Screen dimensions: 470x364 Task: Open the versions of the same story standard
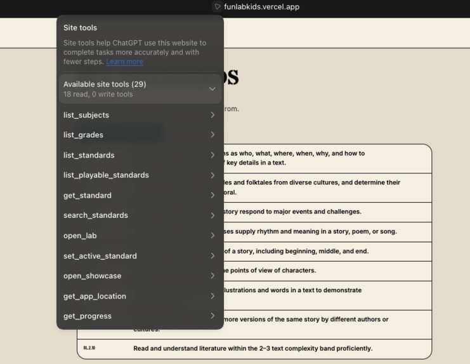coord(328,324)
